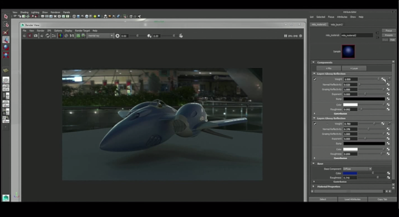Click the blue Base Color swatch
Image resolution: width=399 pixels, height=217 pixels.
350,173
